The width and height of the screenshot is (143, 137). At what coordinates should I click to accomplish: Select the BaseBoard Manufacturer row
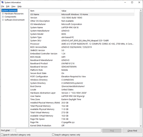click(x=82, y=60)
